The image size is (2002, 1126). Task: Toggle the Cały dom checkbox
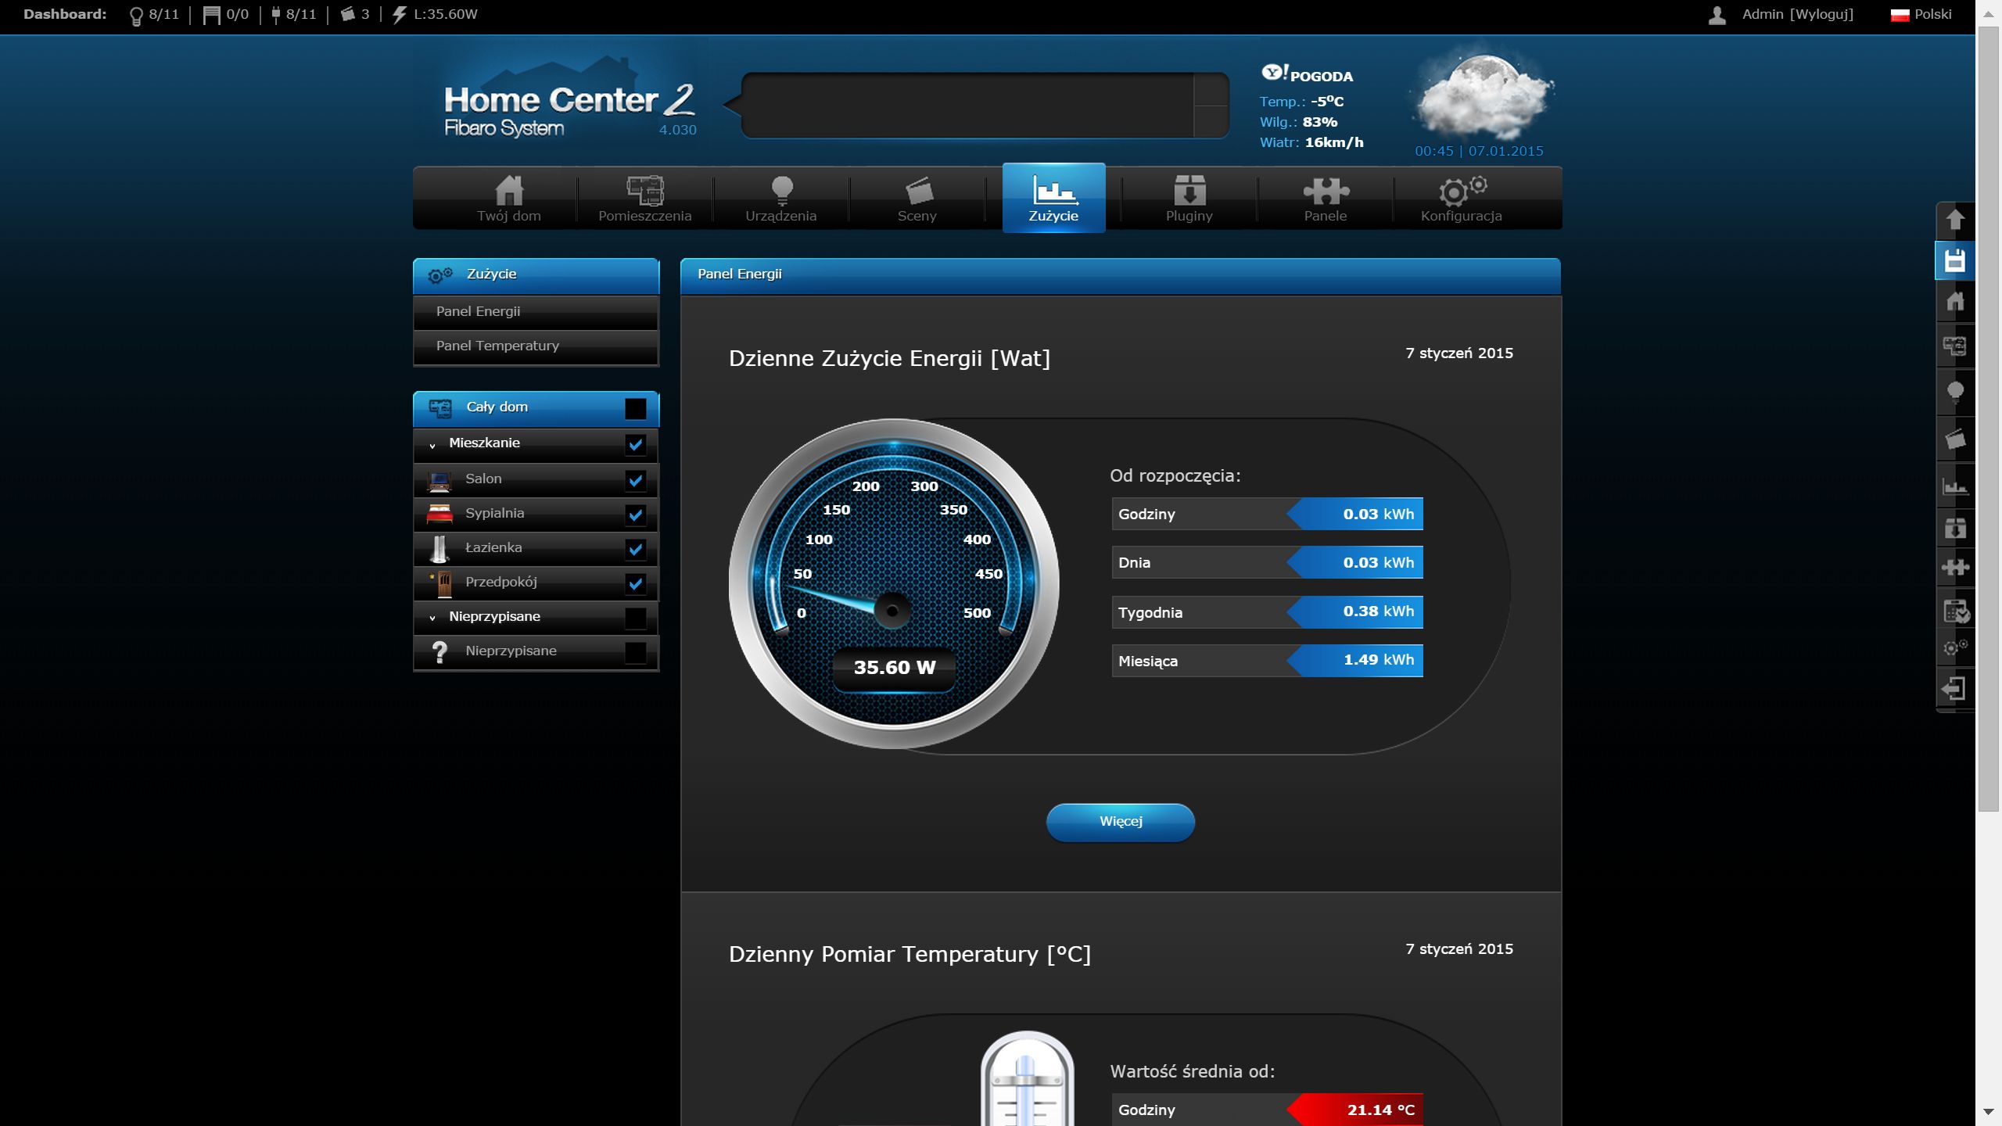point(635,408)
